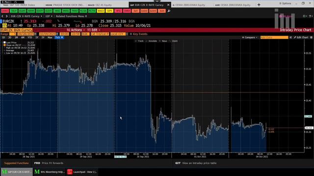Click the Add Data input field

coord(274,38)
